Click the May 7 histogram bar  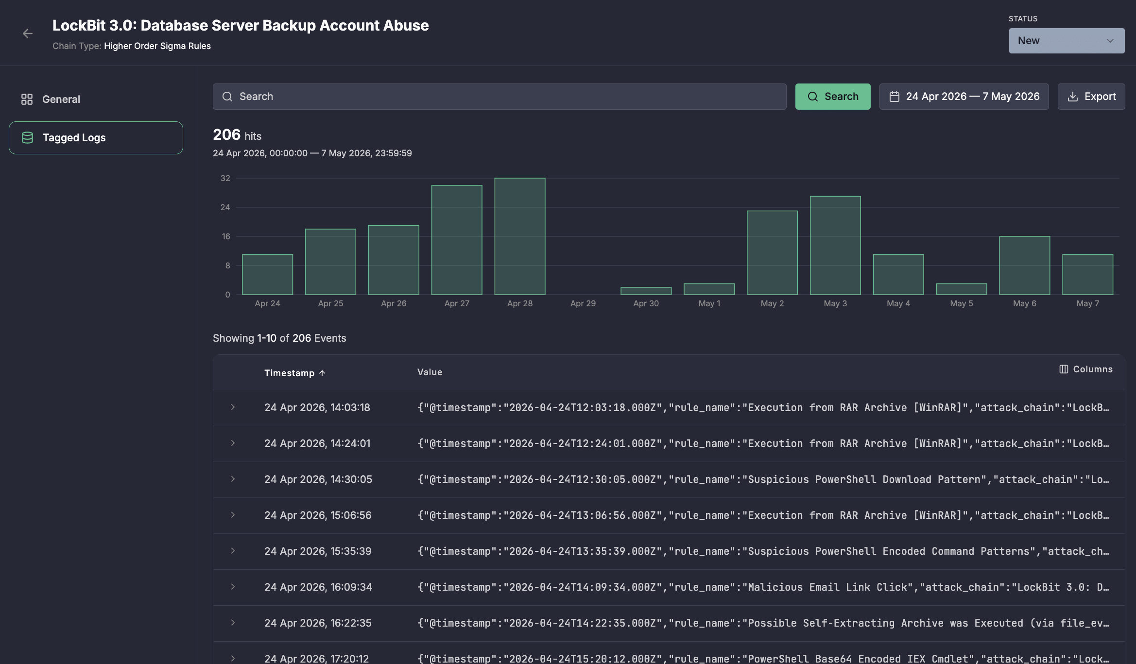pos(1087,275)
